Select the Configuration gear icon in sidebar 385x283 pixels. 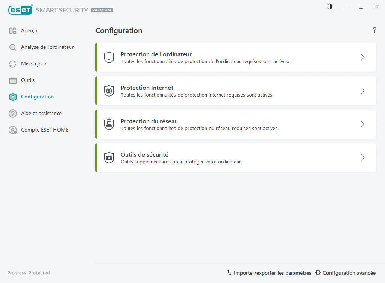(x=13, y=97)
